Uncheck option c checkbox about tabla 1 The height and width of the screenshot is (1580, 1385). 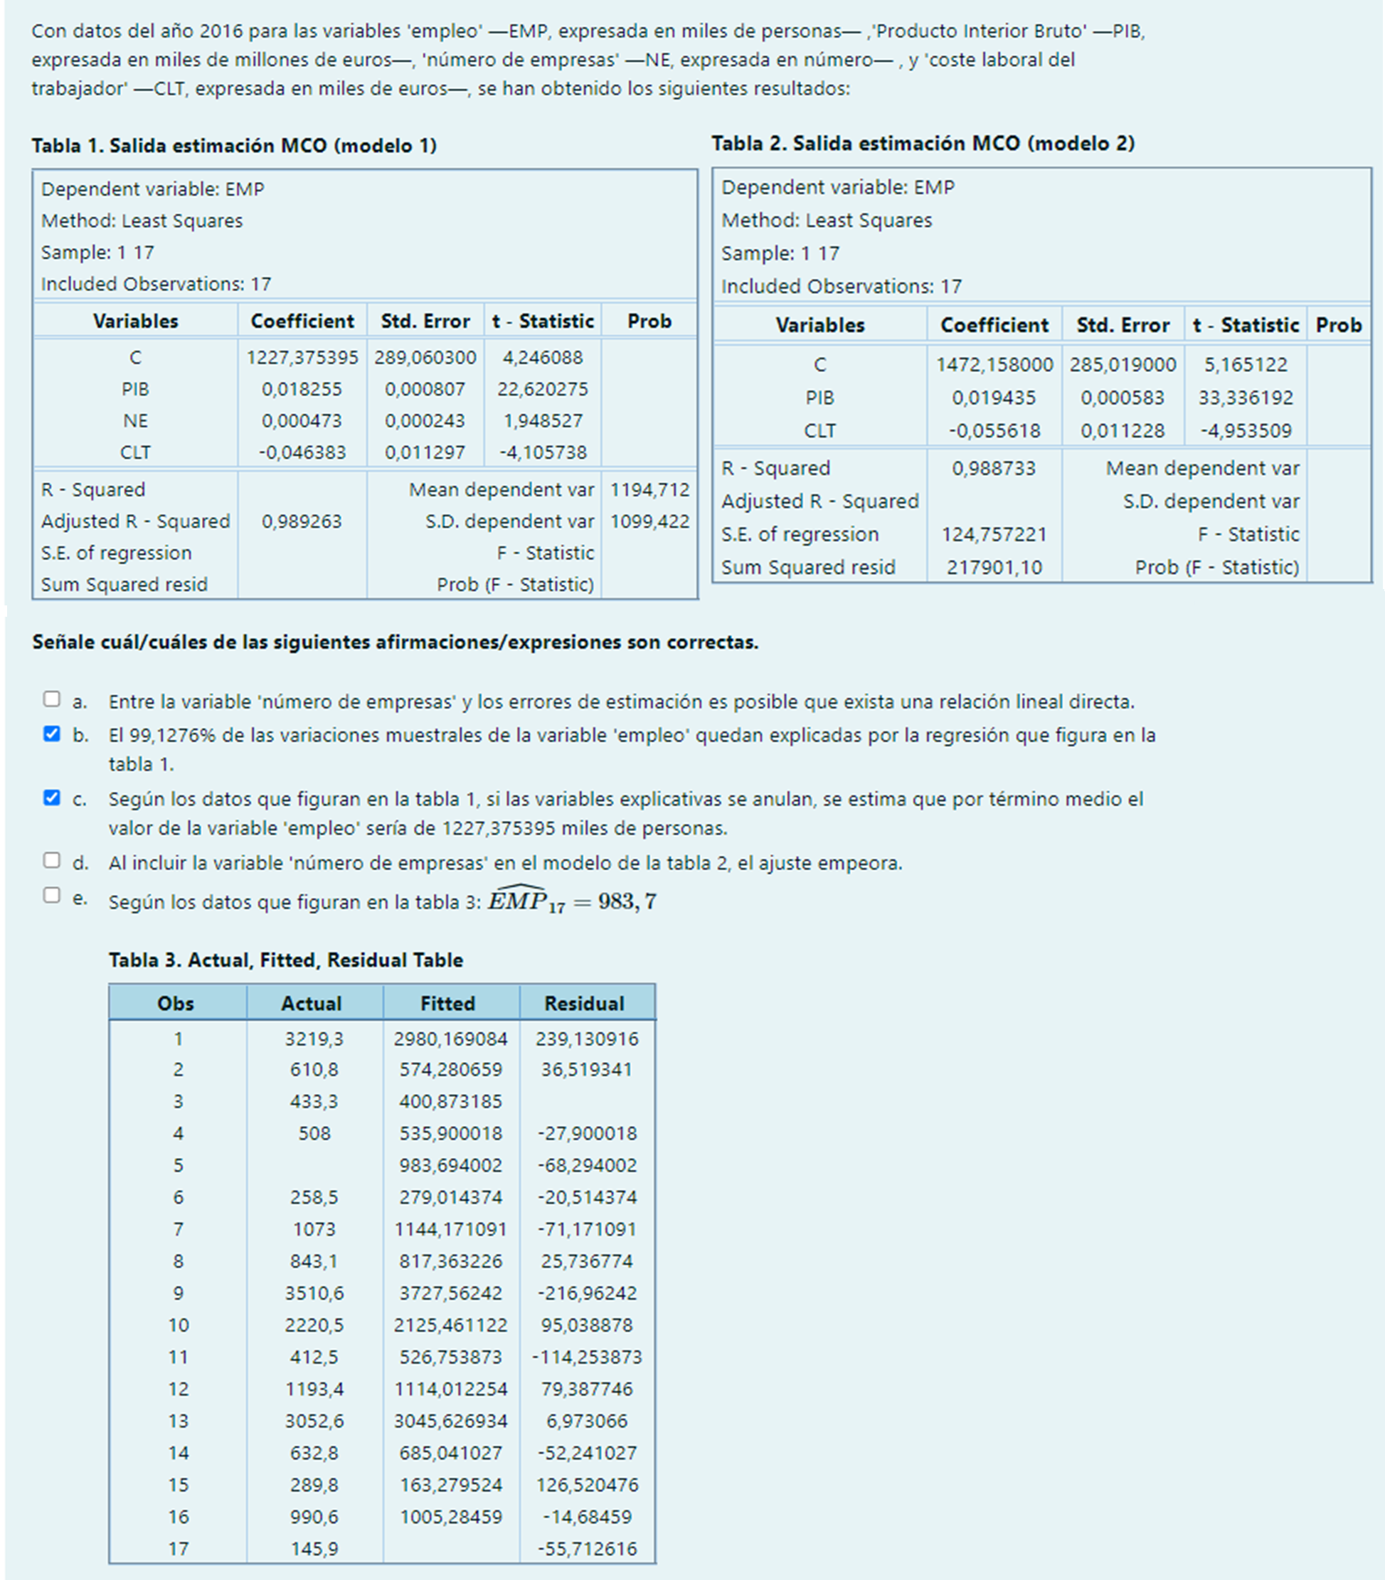pyautogui.click(x=52, y=797)
